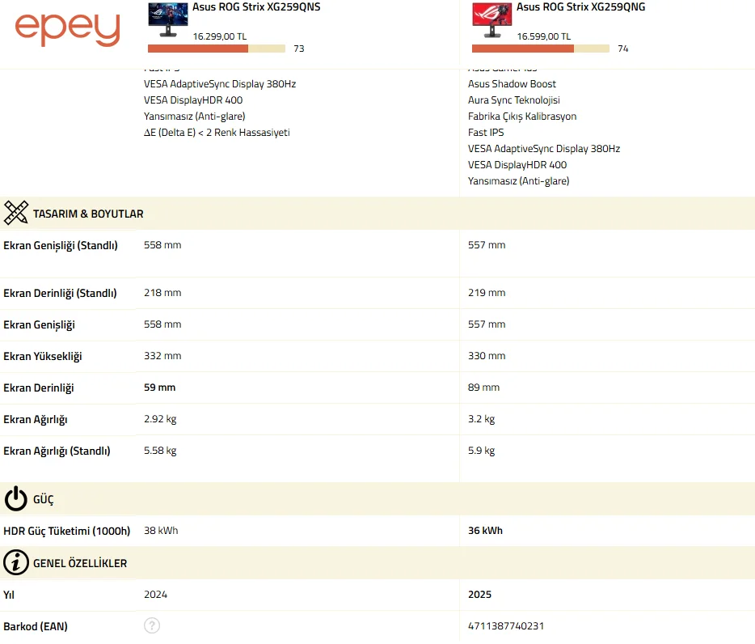Click the 'Barkod (EAN)' label

35,626
